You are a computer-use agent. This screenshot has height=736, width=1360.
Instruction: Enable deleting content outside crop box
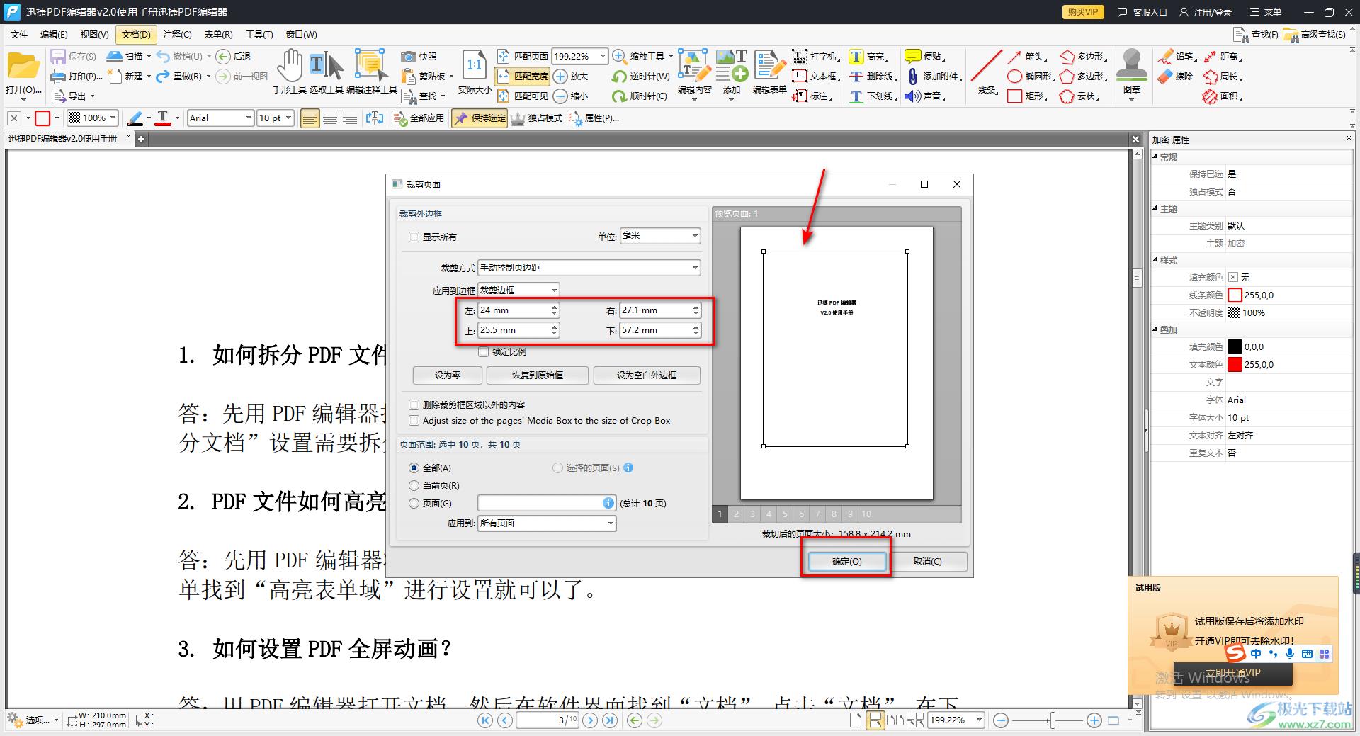click(414, 405)
